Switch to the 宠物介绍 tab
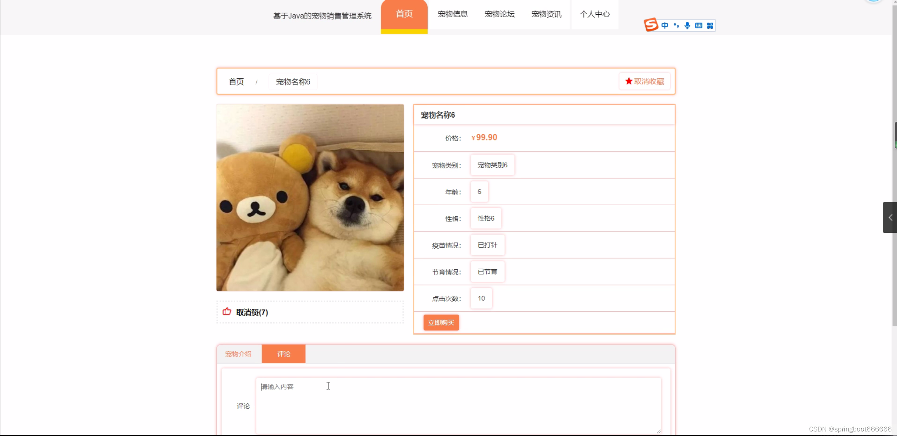Screen dimensions: 897x436 coord(238,354)
